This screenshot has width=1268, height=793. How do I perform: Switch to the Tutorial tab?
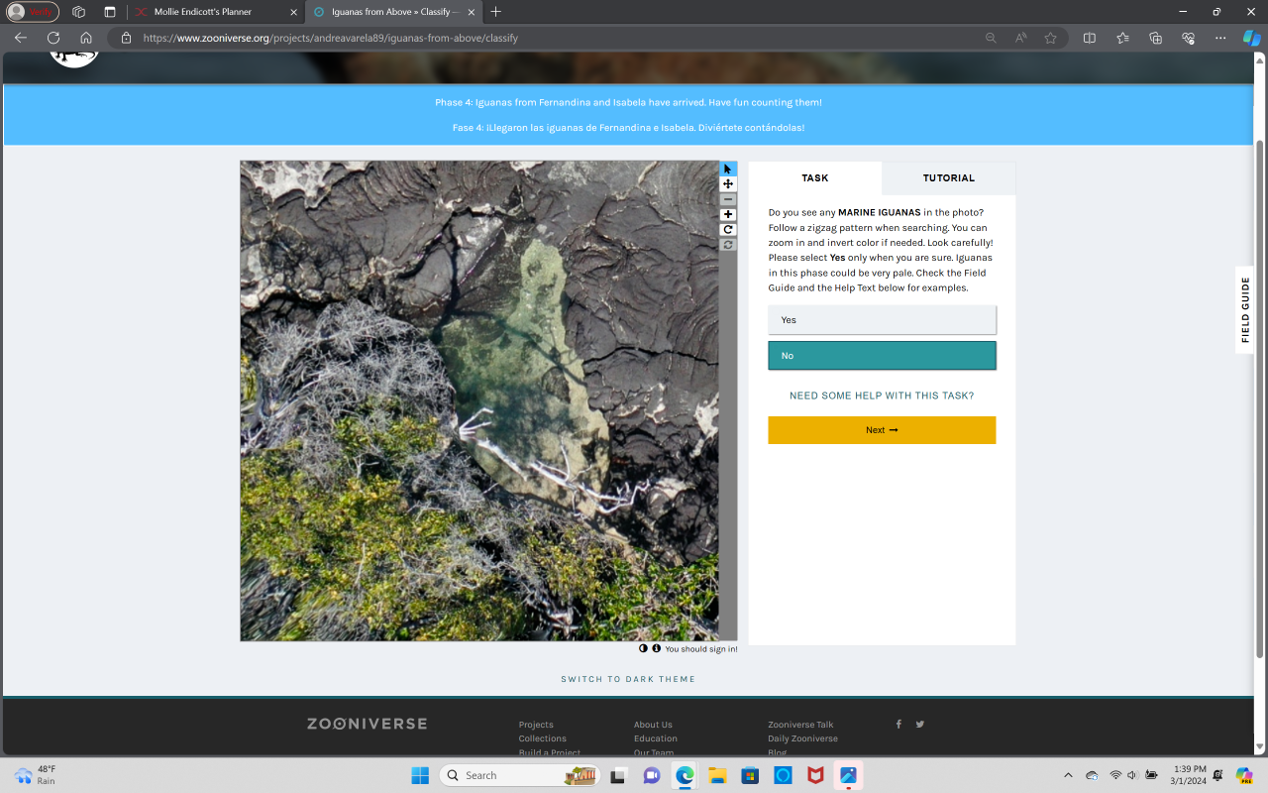point(949,178)
